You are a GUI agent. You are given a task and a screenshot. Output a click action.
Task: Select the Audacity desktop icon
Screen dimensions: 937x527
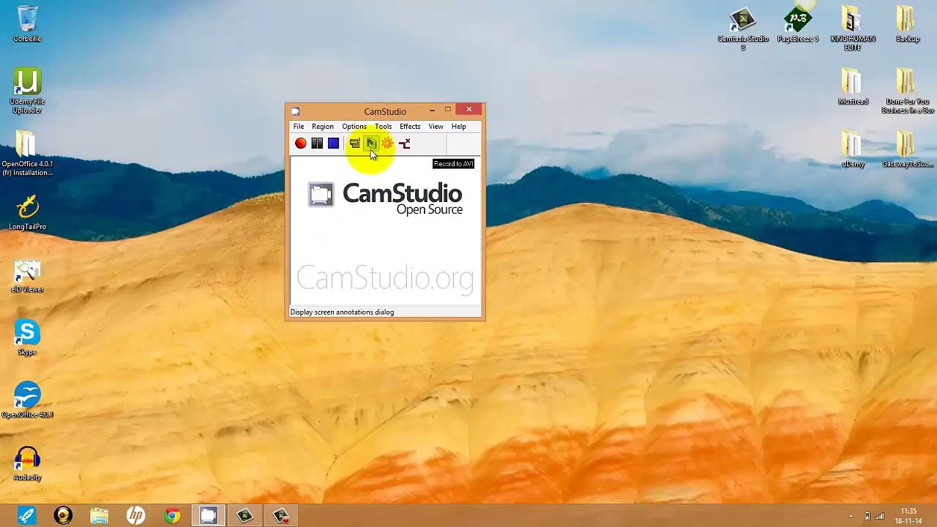(x=27, y=464)
